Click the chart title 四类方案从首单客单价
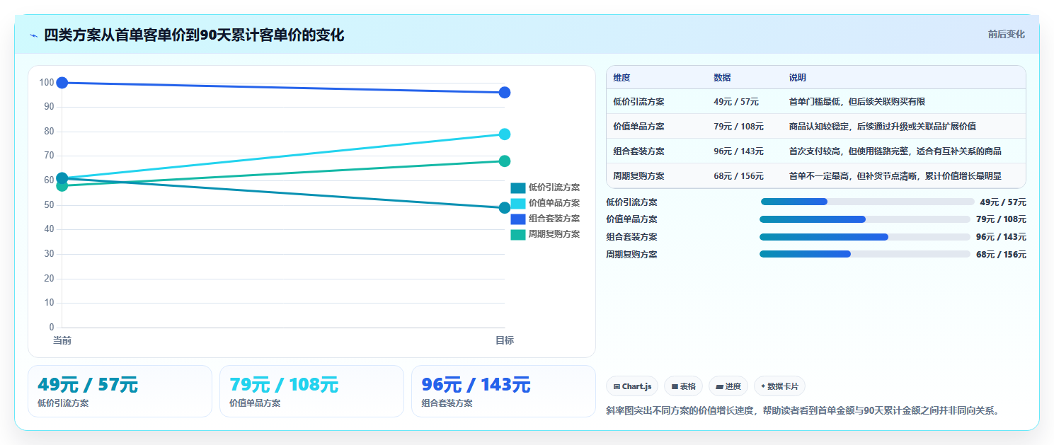This screenshot has height=445, width=1054. (x=194, y=35)
